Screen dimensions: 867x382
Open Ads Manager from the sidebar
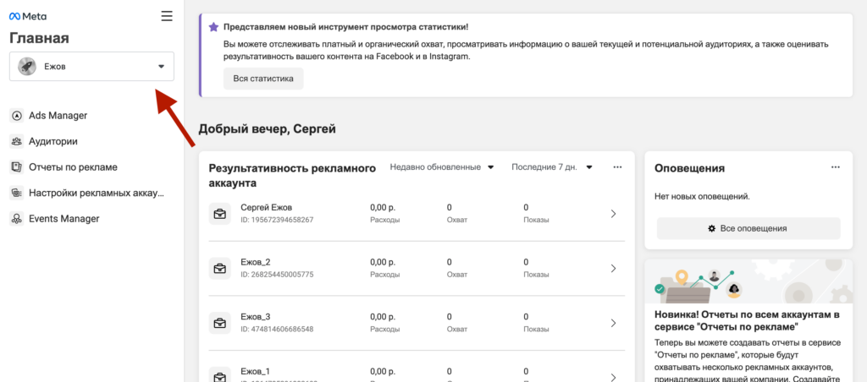point(58,115)
